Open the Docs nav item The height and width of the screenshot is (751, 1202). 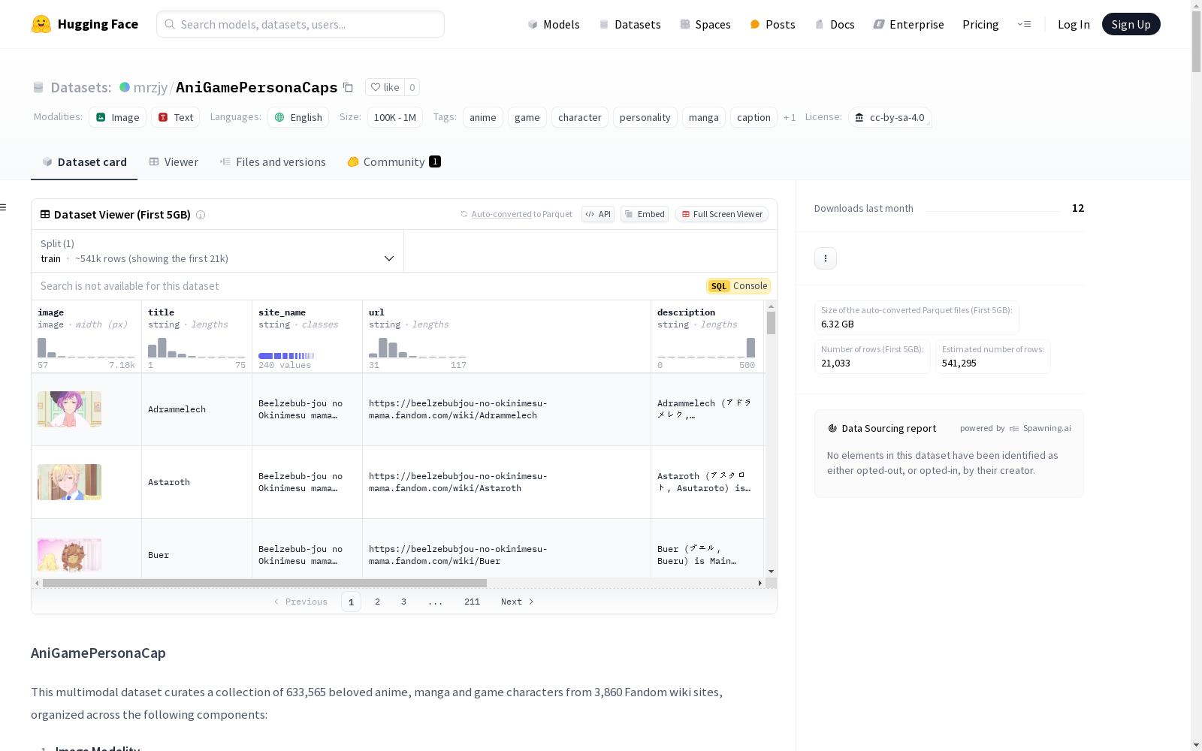coord(835,24)
